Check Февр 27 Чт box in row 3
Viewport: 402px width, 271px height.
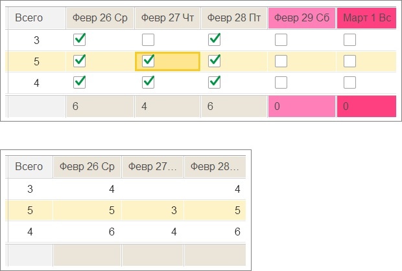[x=148, y=39]
